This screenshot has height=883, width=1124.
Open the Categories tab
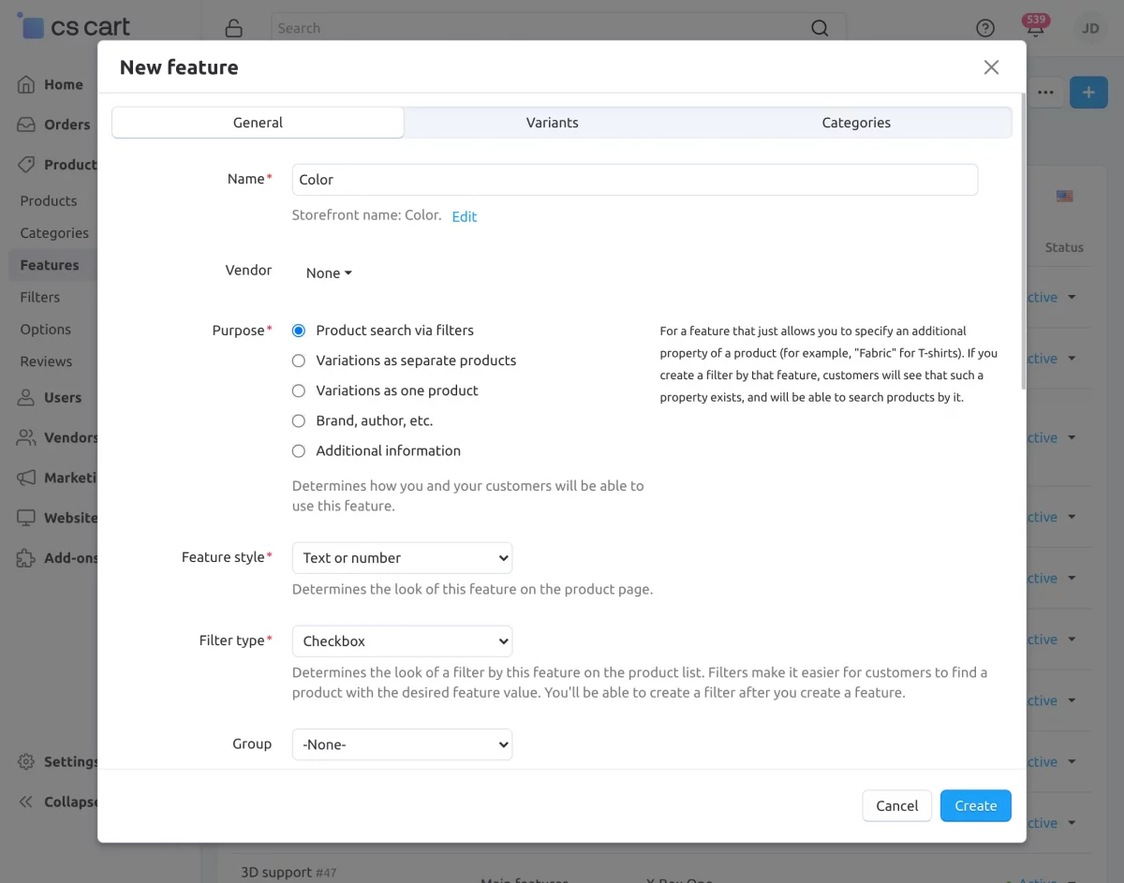point(856,123)
